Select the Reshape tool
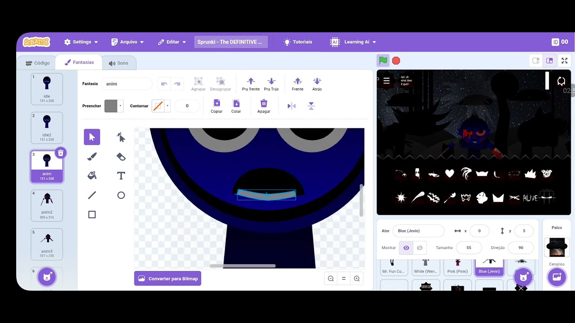Screen dimensions: 575x323 pyautogui.click(x=121, y=137)
